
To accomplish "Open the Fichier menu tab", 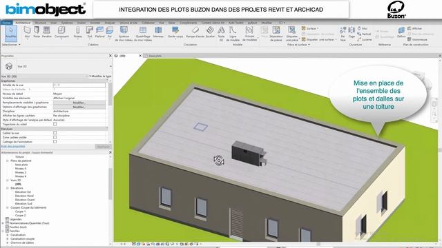I will click(6, 23).
